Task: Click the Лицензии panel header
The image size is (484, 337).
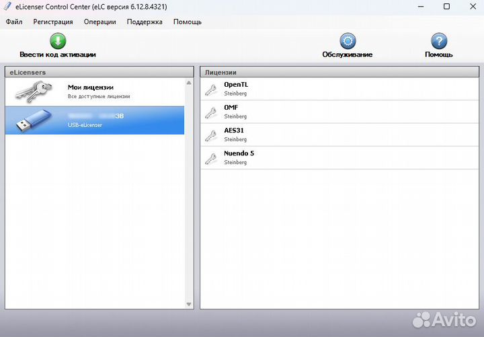Action: 339,72
